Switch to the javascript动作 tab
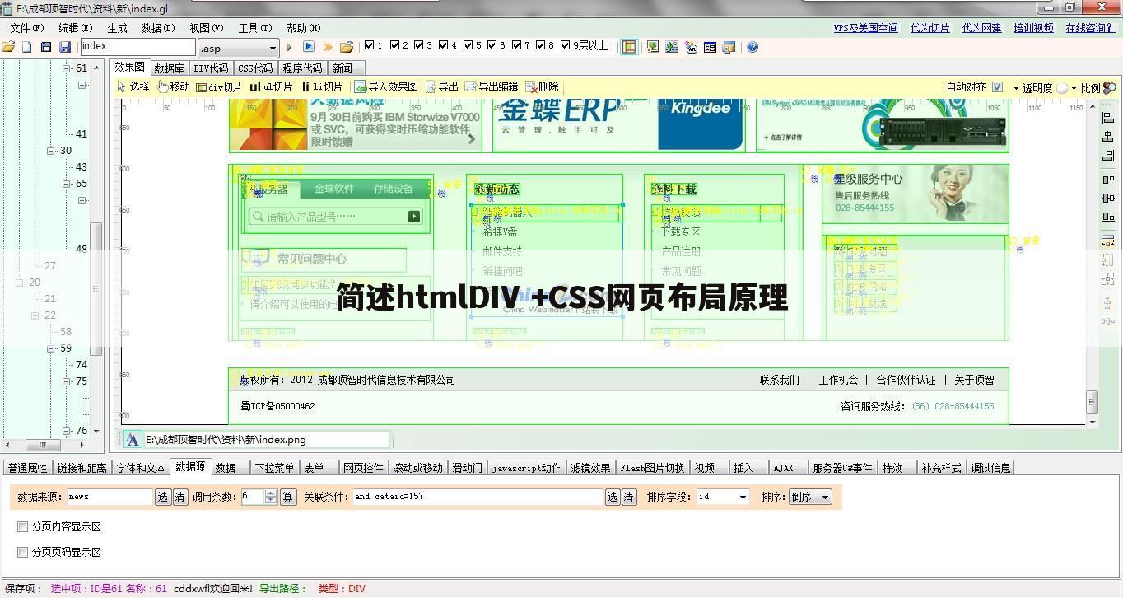This screenshot has width=1123, height=598. (526, 468)
